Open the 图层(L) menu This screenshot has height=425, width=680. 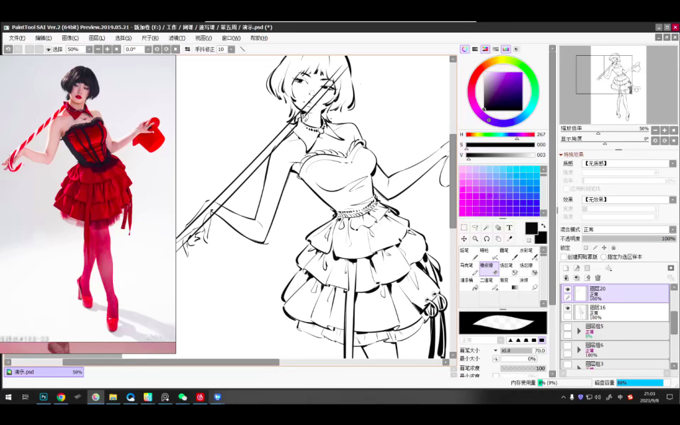[x=97, y=38]
